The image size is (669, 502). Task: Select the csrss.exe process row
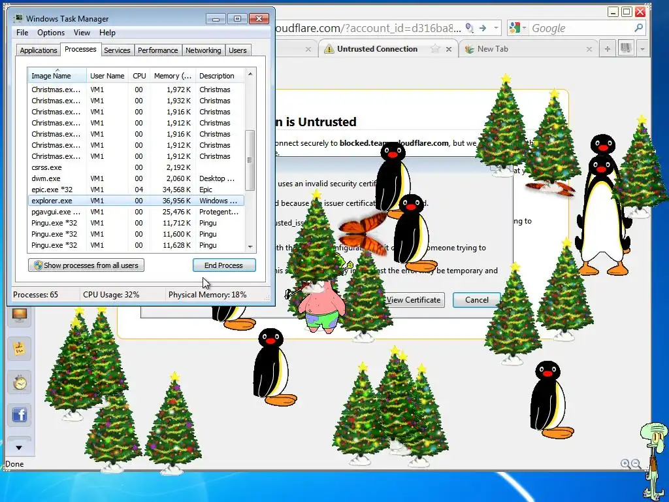(136, 167)
